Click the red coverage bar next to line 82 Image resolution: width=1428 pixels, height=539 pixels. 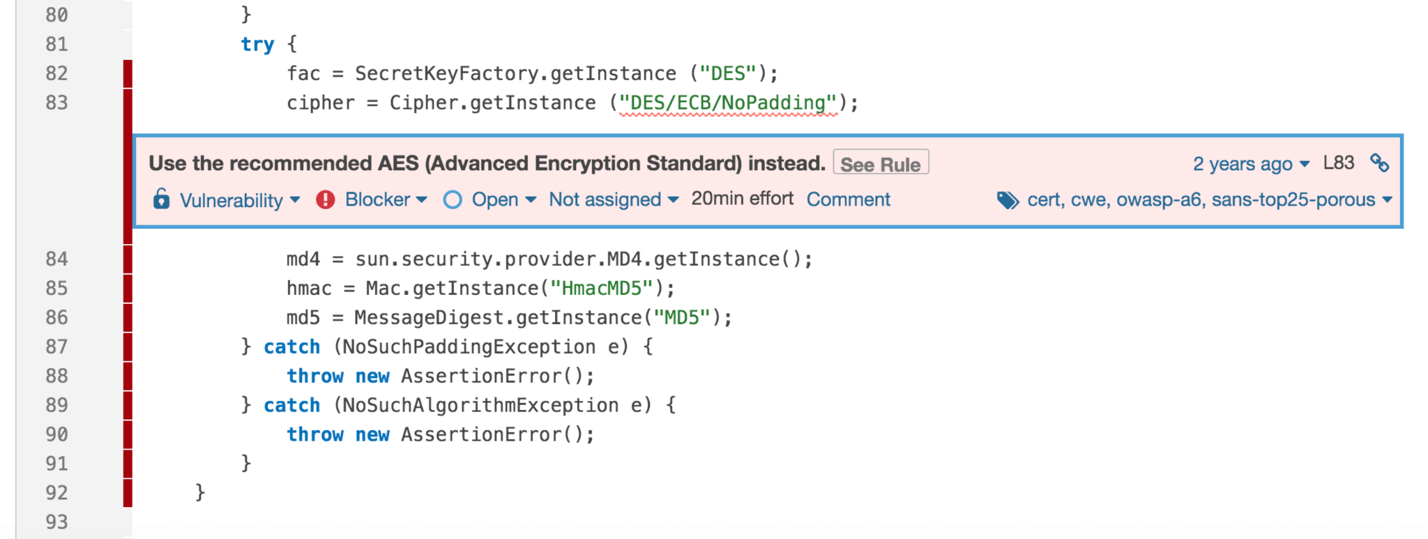click(x=127, y=73)
